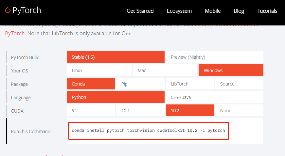Select Linux as your OS
Image resolution: width=285 pixels, height=156 pixels.
tap(99, 70)
